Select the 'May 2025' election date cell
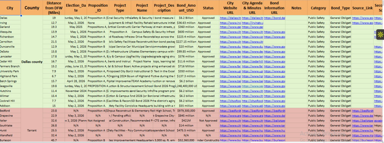 [76, 27]
